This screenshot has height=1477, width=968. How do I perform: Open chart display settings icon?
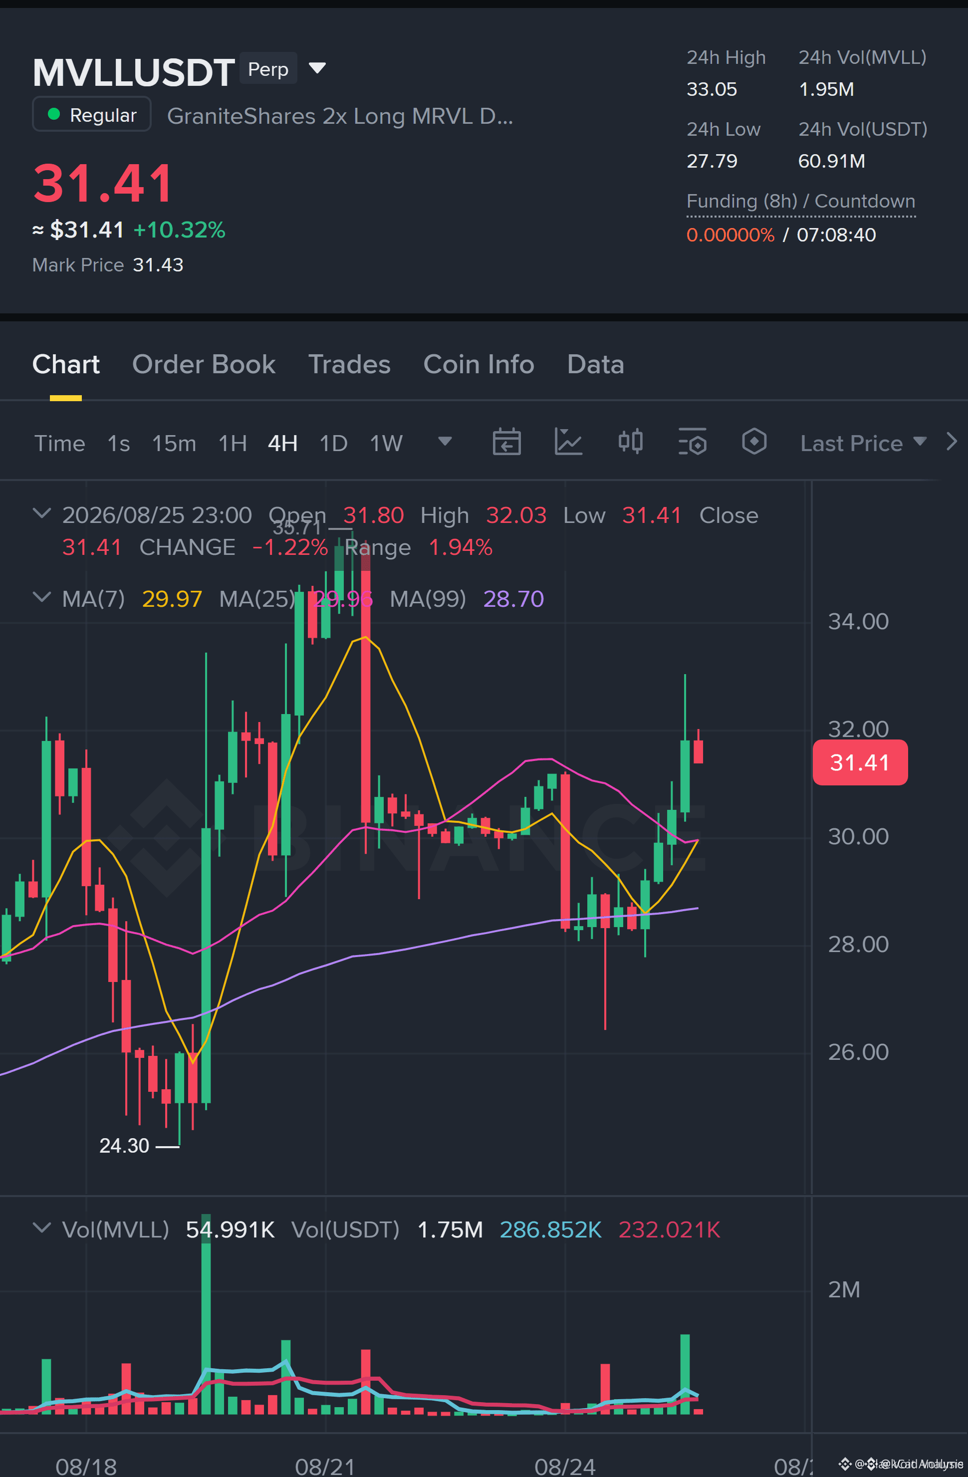pyautogui.click(x=692, y=442)
